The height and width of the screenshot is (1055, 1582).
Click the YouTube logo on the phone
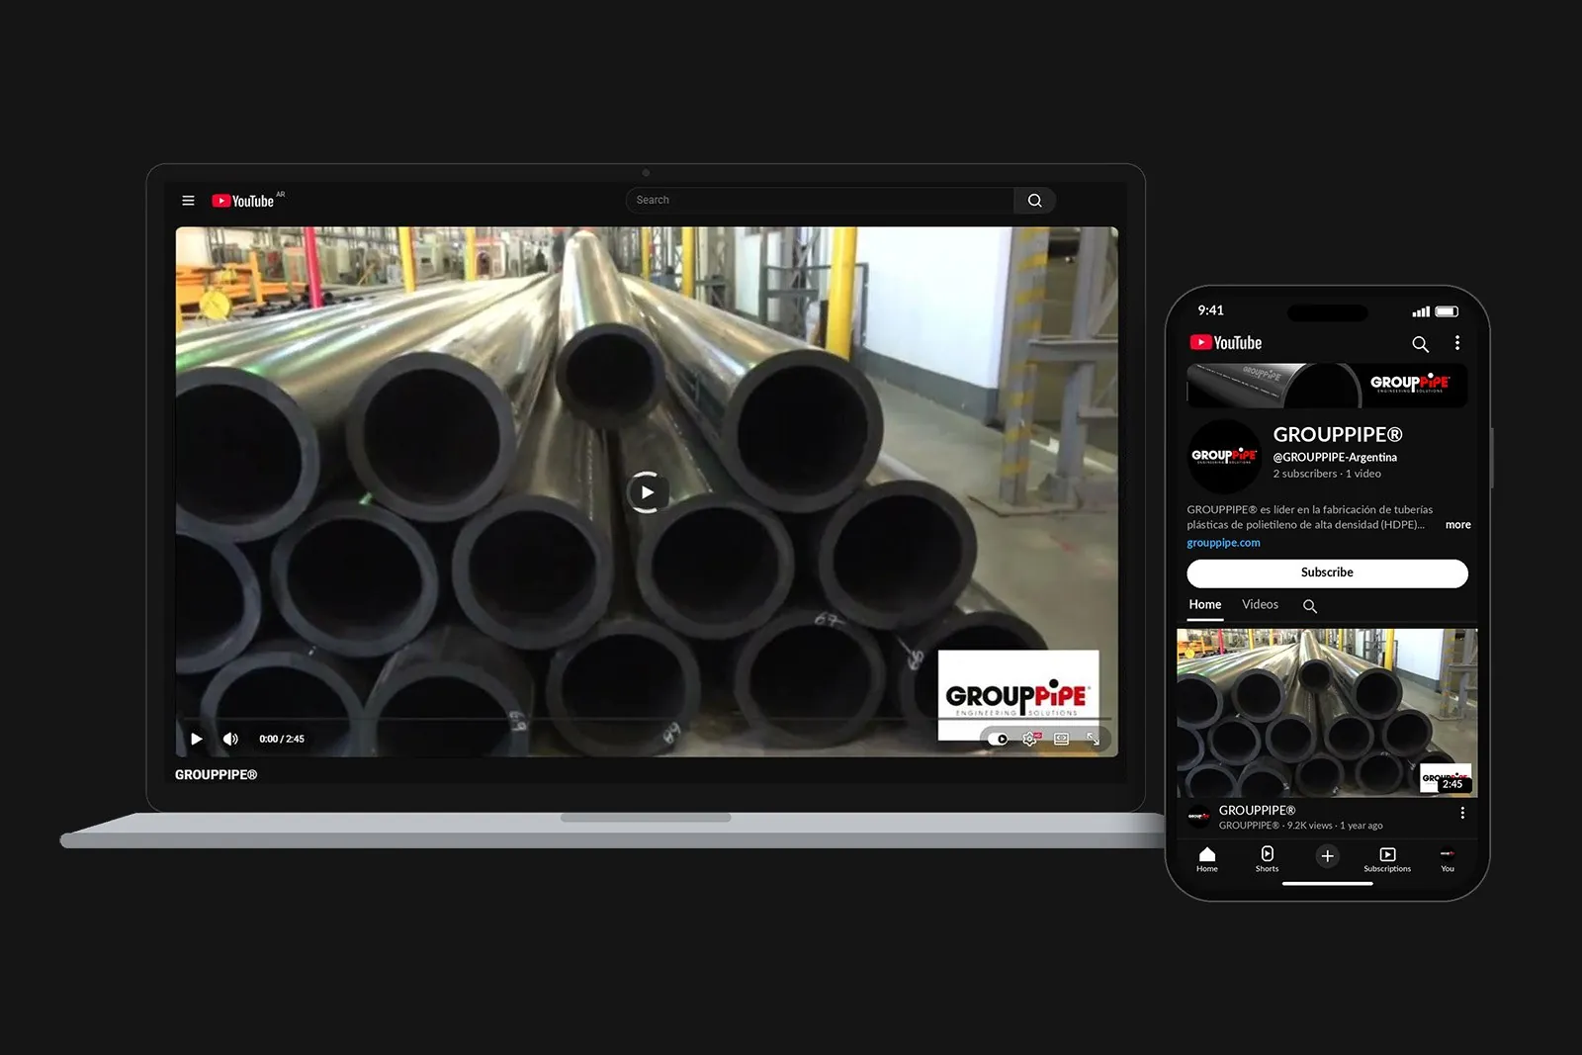[x=1226, y=343]
